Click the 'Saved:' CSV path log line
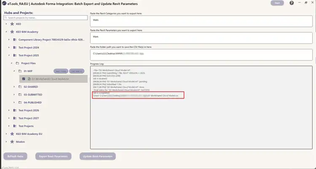This screenshot has height=169, width=316. (136, 96)
